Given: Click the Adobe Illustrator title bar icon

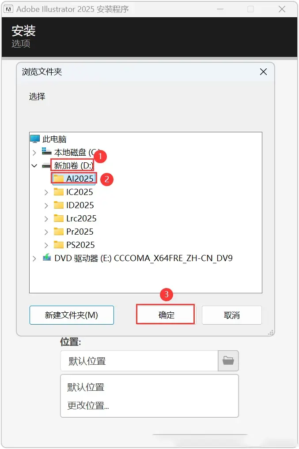Looking at the screenshot, I should click(8, 9).
